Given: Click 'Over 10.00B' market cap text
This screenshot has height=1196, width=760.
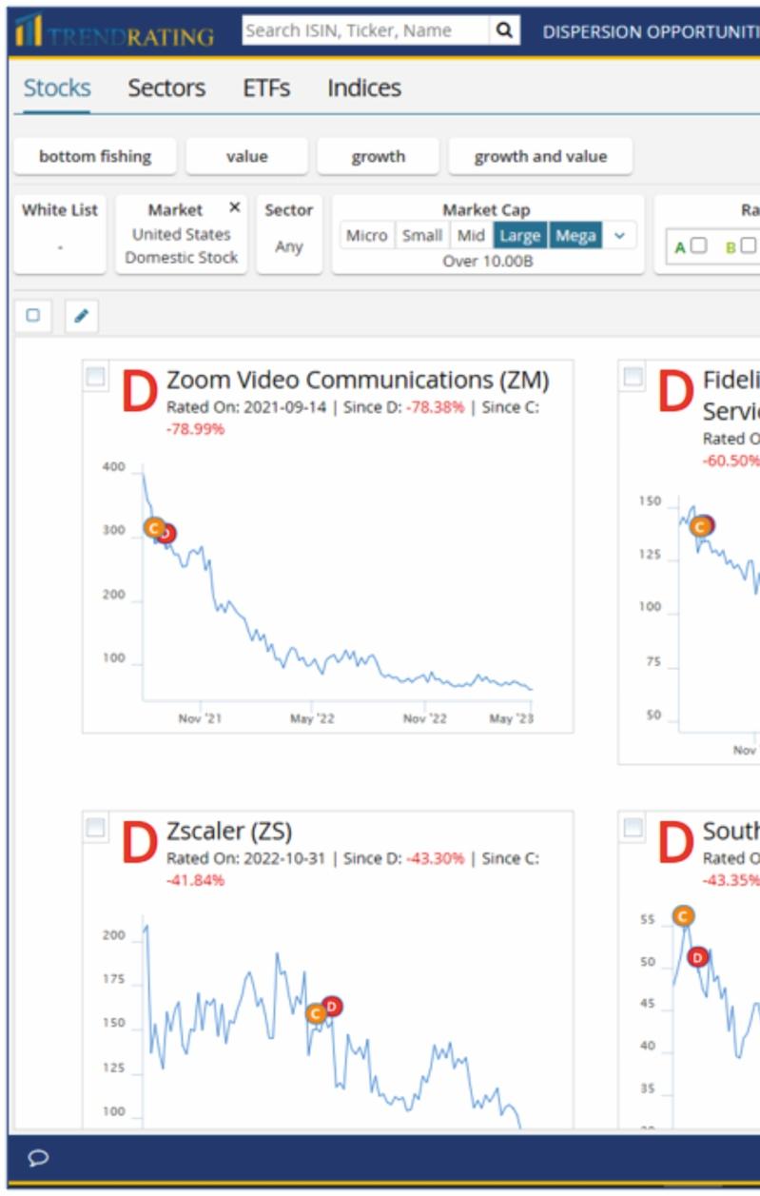Looking at the screenshot, I should [x=487, y=261].
